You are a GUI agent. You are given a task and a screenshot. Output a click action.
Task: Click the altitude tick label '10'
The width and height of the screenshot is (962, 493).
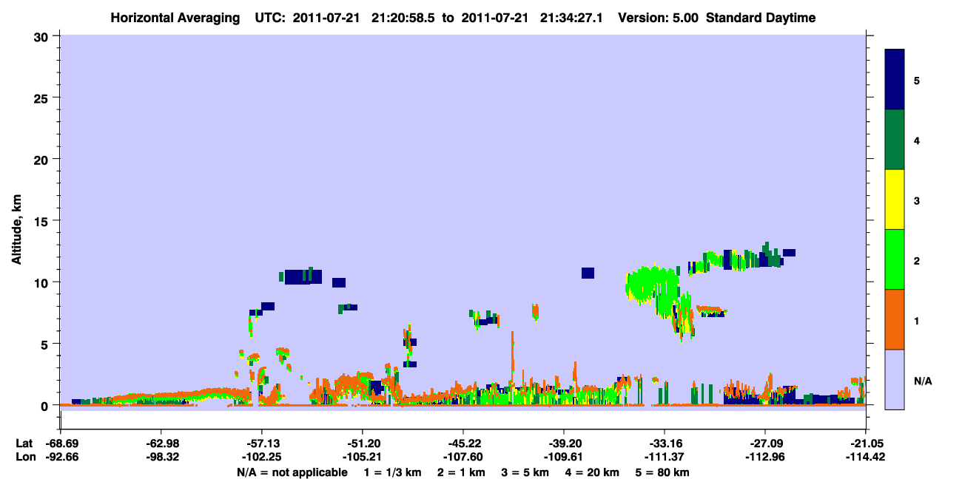(42, 282)
